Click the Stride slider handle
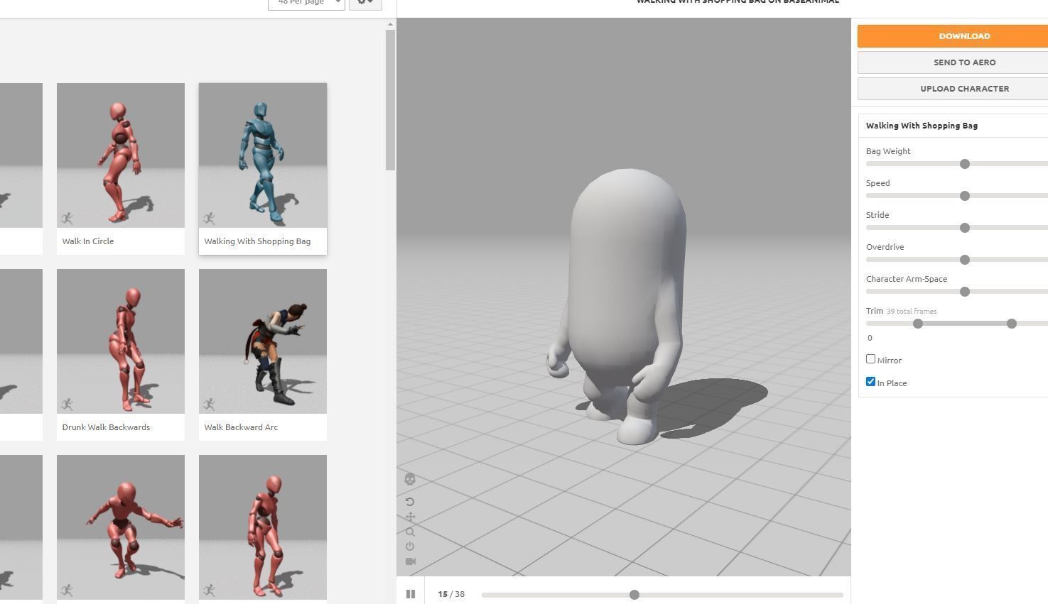Image resolution: width=1048 pixels, height=604 pixels. point(965,228)
